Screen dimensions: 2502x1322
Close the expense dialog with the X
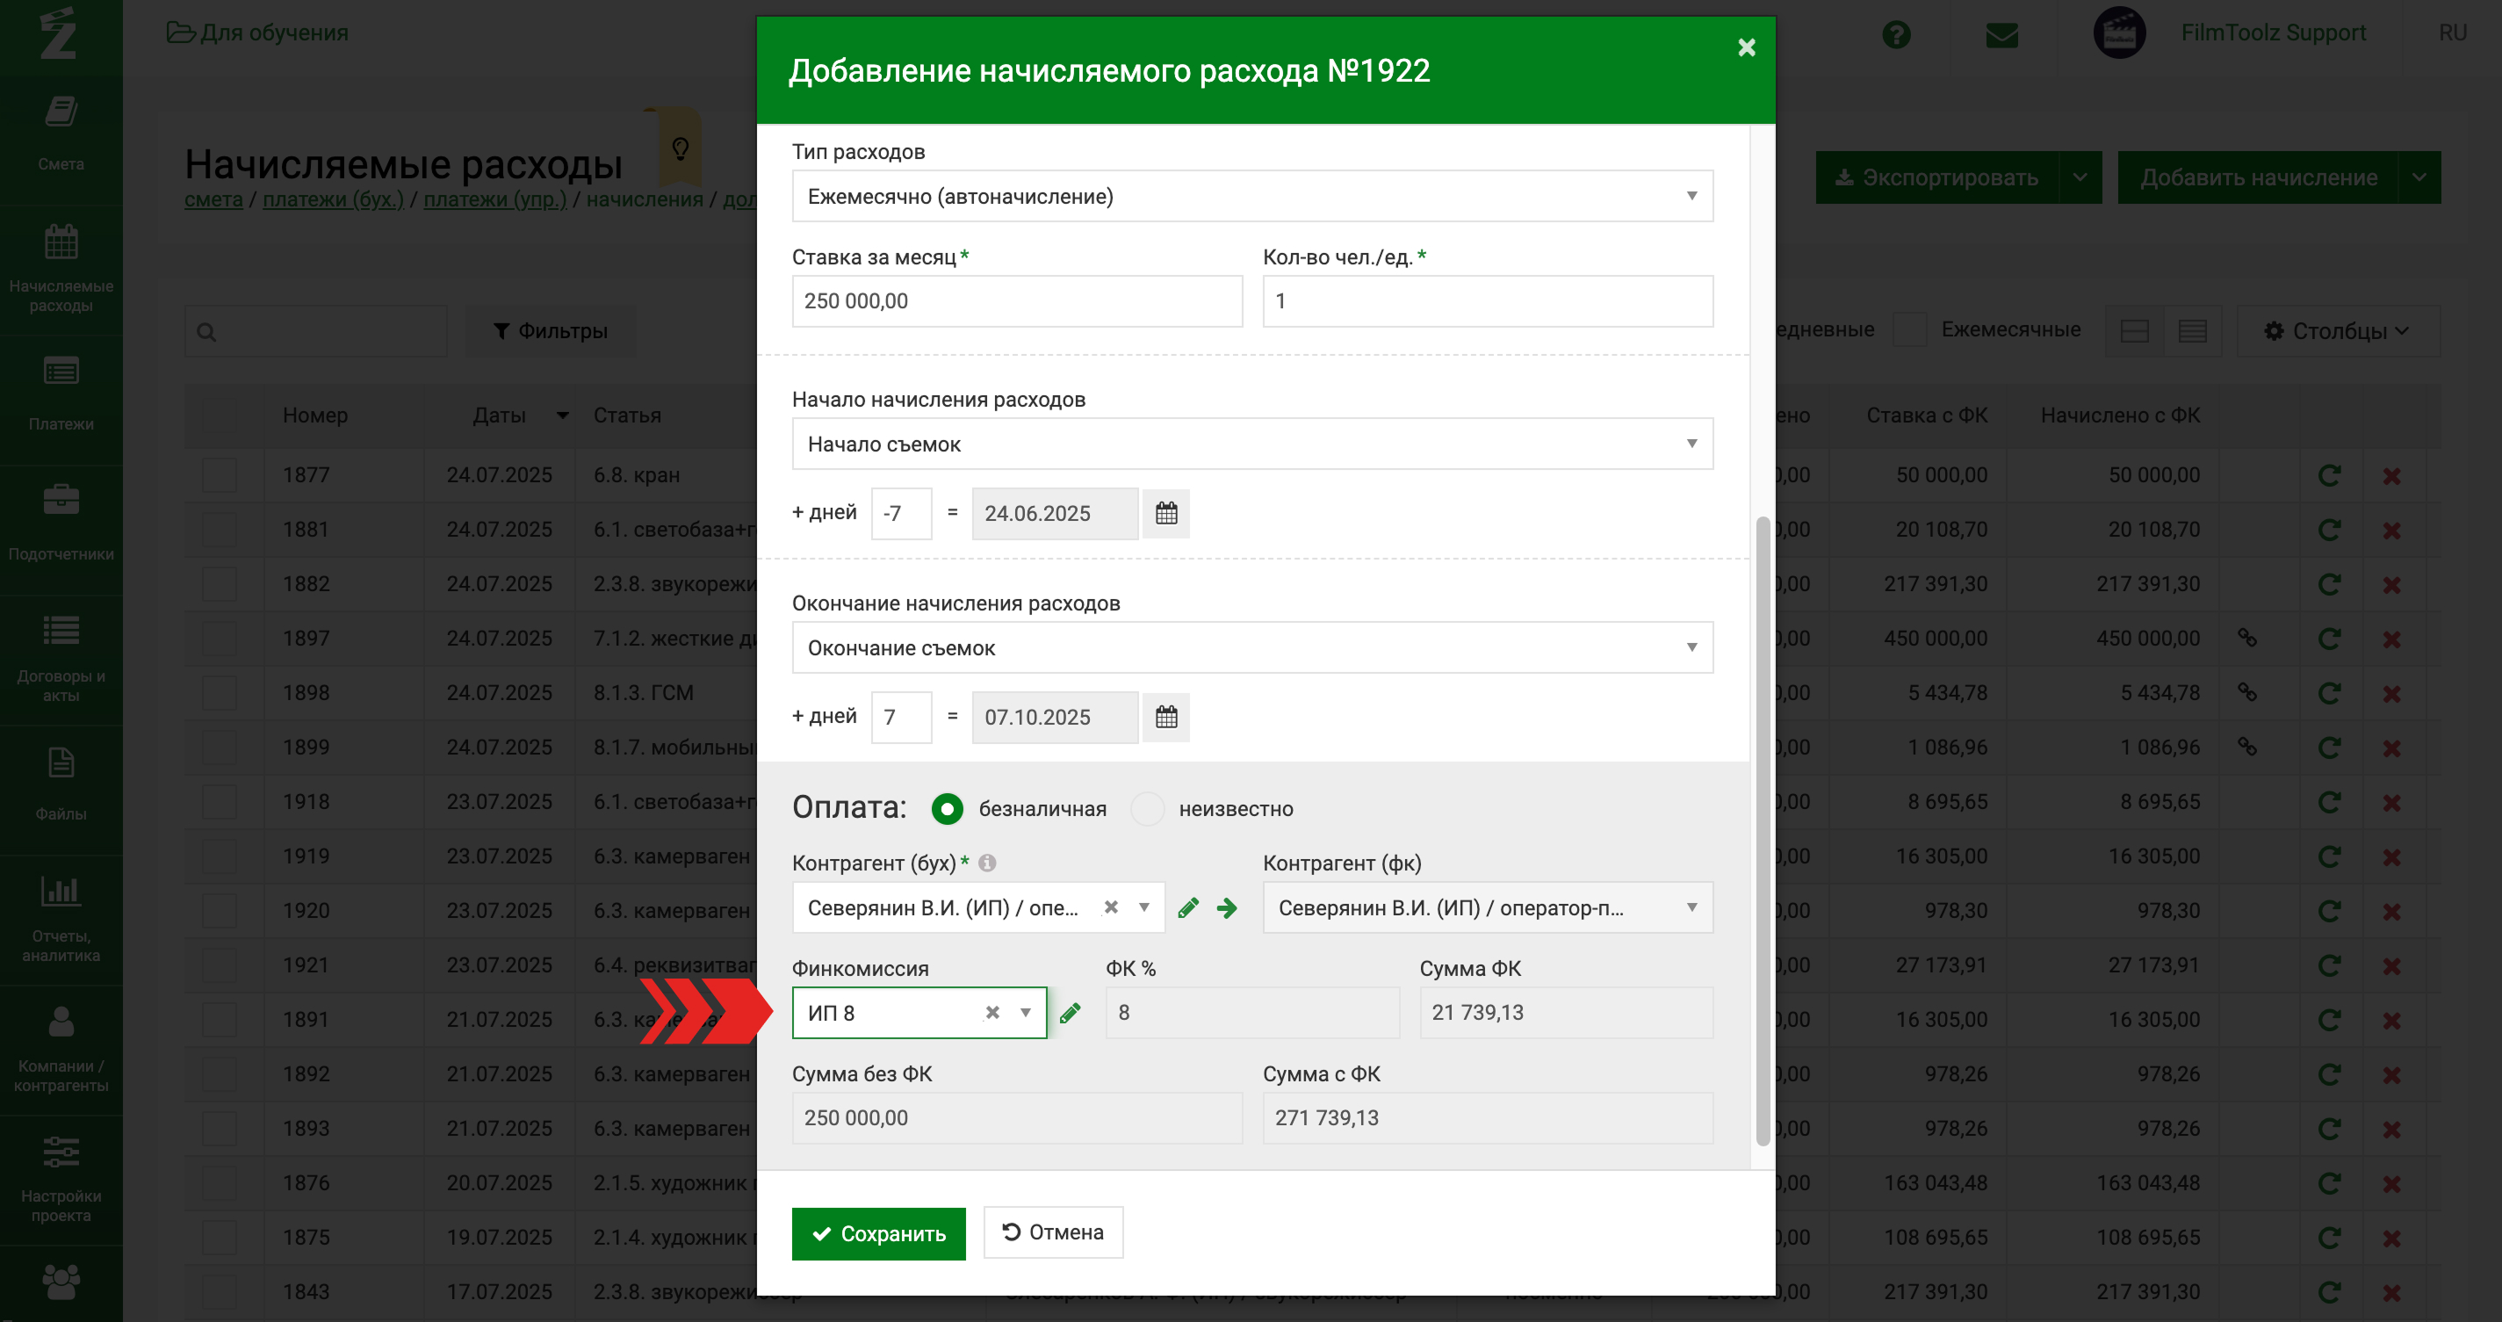coord(1747,47)
